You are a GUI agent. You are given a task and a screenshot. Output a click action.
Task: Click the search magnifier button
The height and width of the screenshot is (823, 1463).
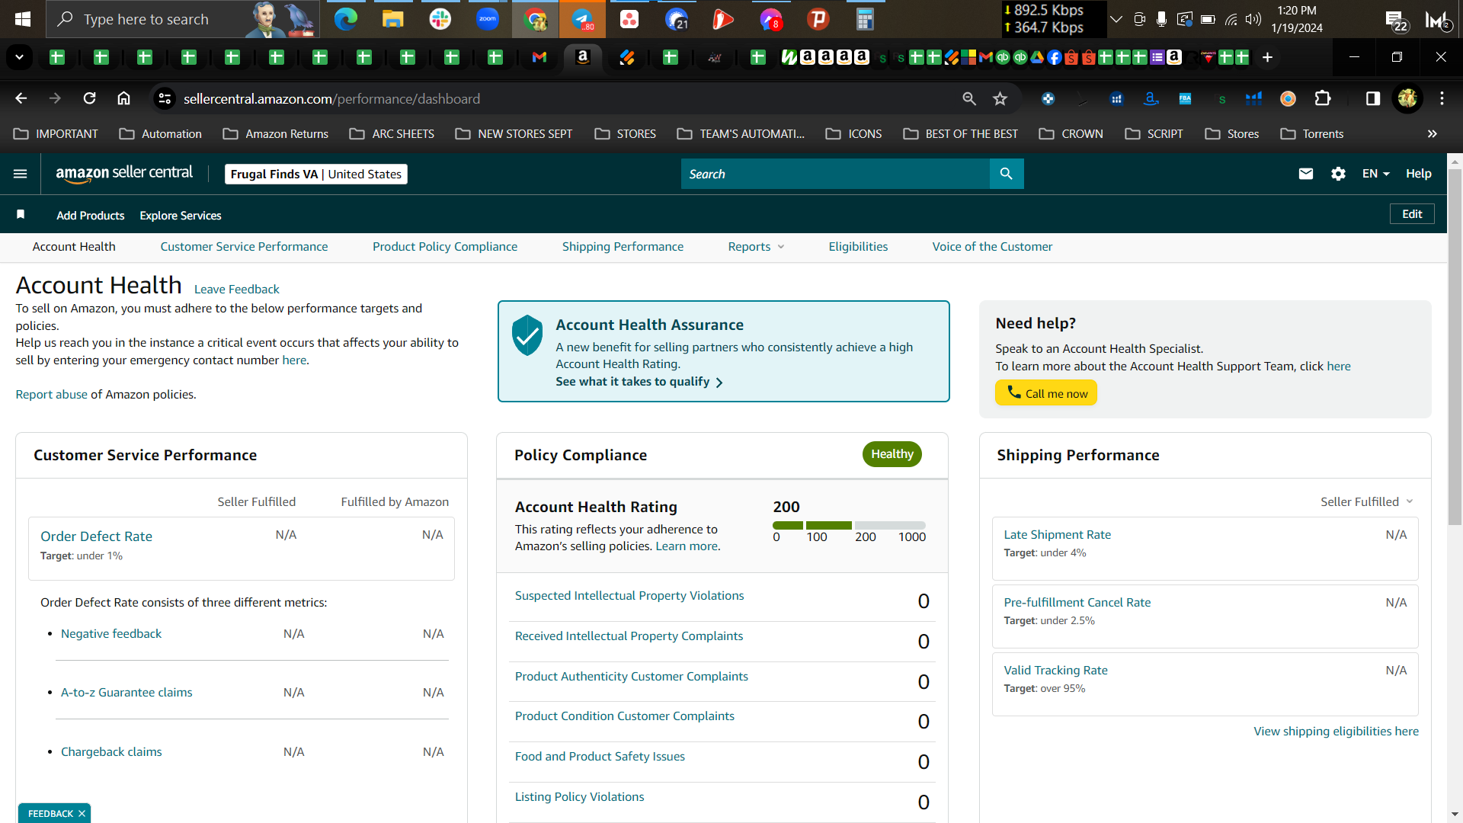1006,174
